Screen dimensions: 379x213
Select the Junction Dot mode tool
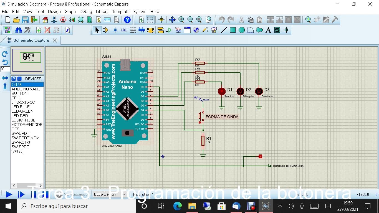point(115,30)
